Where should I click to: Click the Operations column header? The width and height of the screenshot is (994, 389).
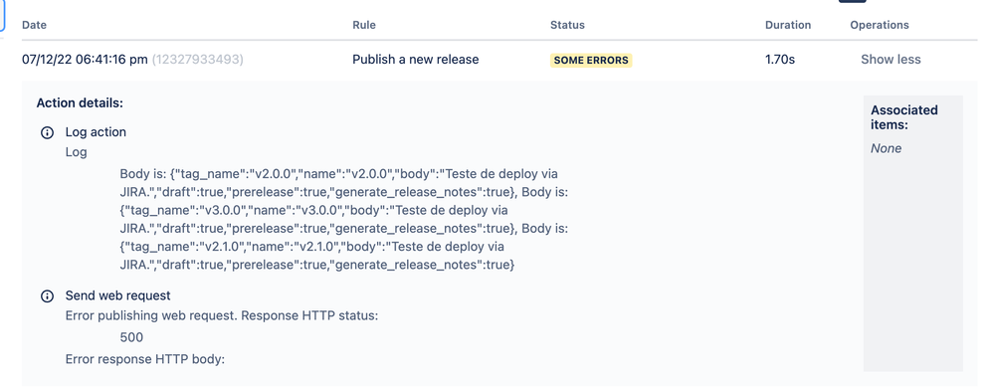click(880, 25)
